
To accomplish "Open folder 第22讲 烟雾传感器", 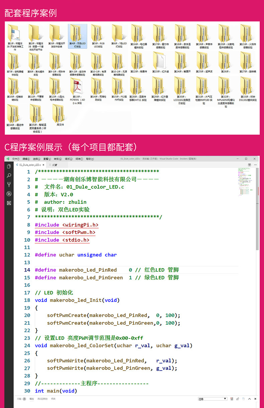I will click(138, 62).
